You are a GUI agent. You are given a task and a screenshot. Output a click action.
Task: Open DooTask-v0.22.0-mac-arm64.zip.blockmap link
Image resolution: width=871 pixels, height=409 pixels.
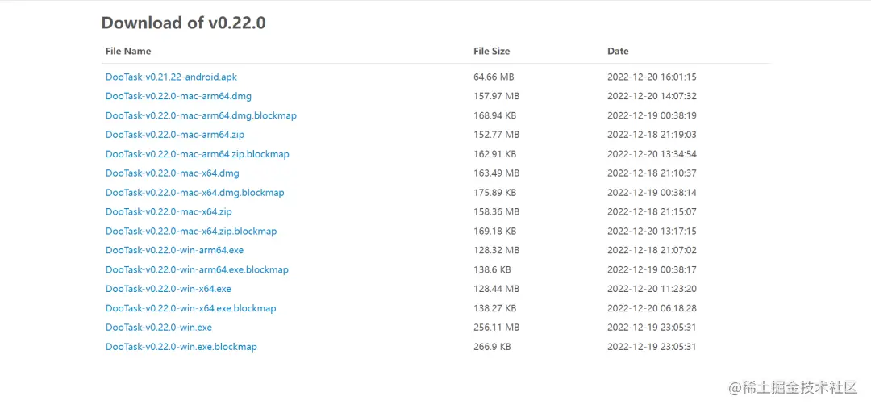[x=198, y=154]
